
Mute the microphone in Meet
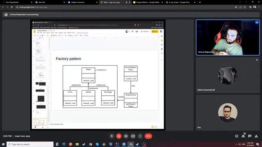click(112, 136)
